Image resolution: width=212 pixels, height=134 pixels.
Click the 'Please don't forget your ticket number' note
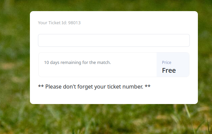click(x=94, y=87)
